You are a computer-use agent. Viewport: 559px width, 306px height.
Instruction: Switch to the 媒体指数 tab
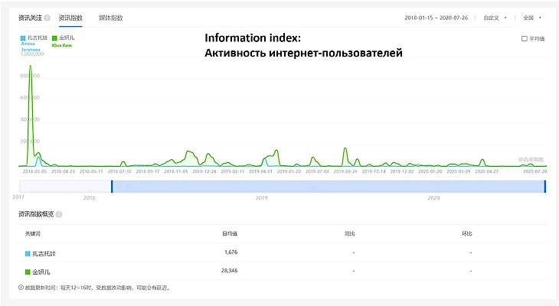tap(111, 18)
